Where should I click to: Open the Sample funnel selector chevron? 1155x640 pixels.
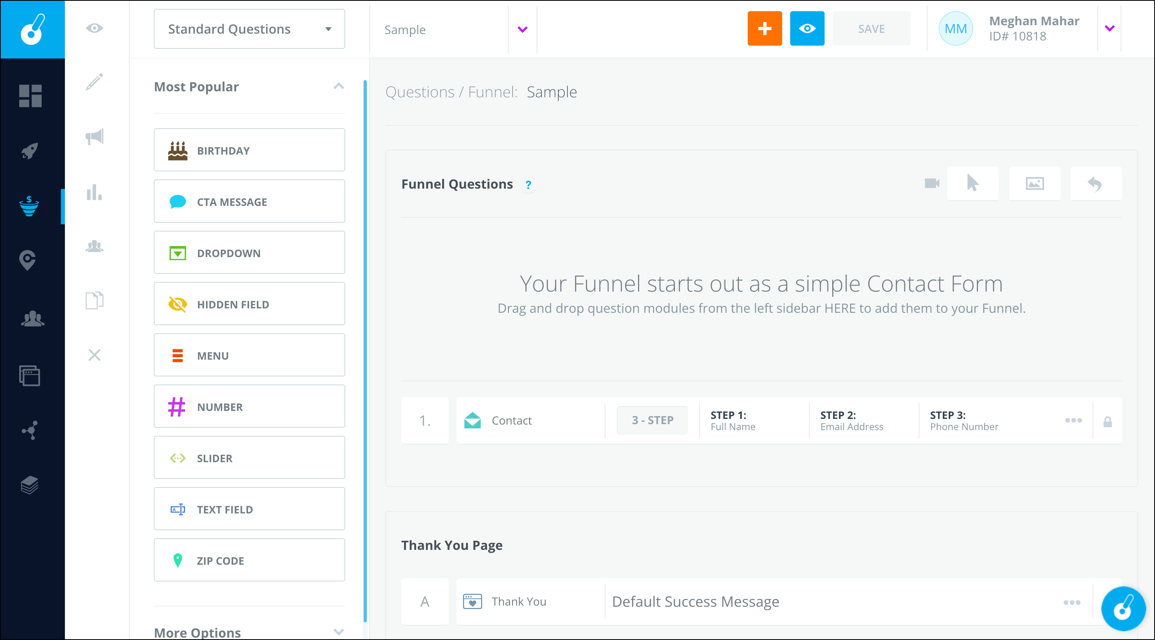pos(523,30)
